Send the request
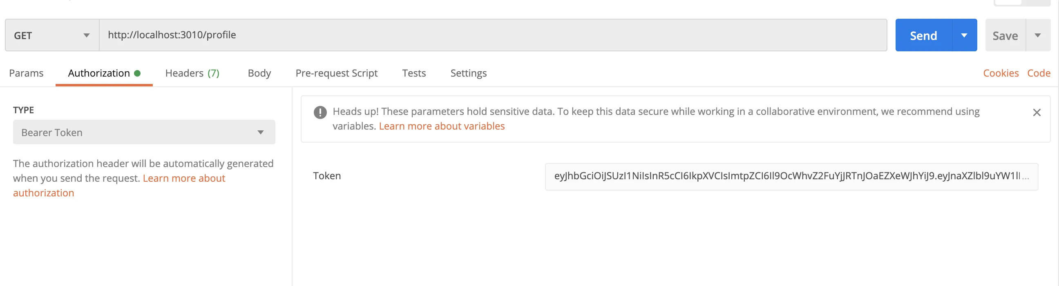1059x286 pixels. [x=923, y=35]
